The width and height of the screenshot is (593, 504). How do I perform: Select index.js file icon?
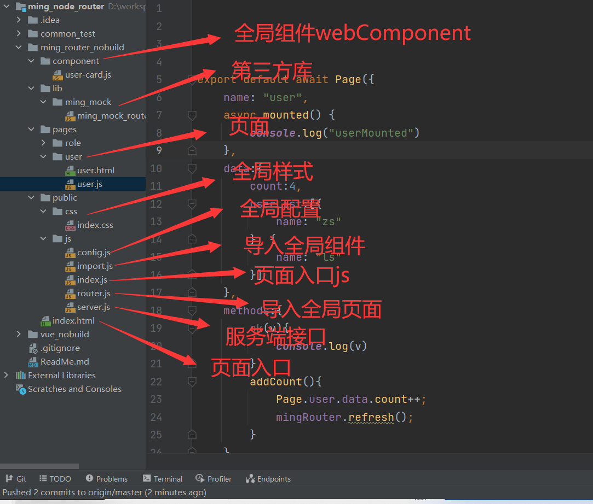[x=70, y=280]
